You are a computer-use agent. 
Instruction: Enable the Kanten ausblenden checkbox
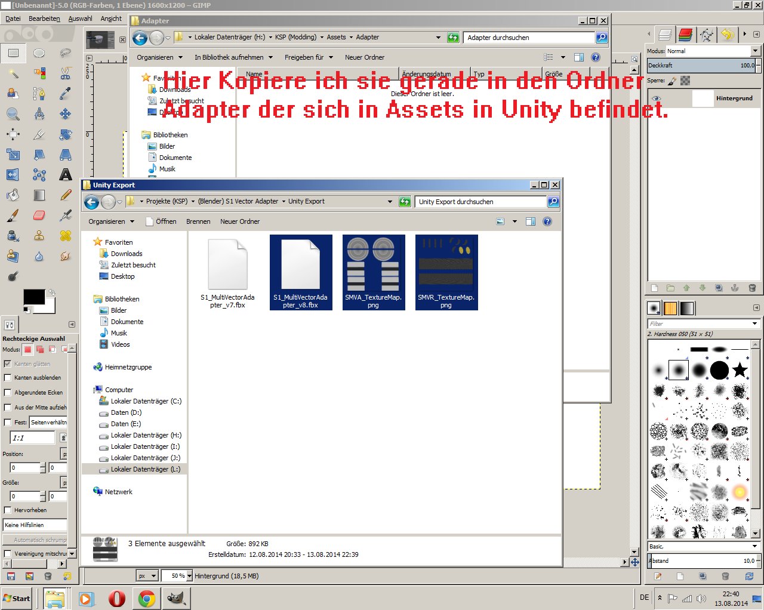[8, 378]
